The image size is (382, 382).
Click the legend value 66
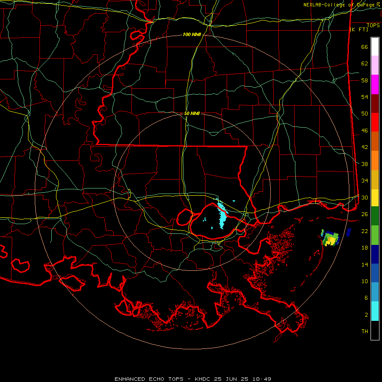coord(365,47)
